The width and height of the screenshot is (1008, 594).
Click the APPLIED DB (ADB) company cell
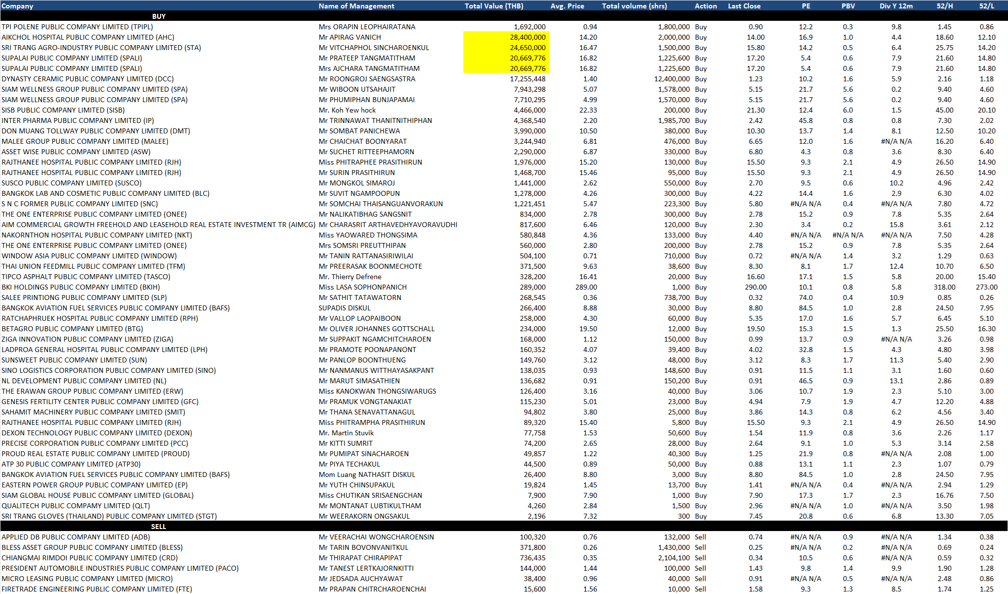coord(76,537)
